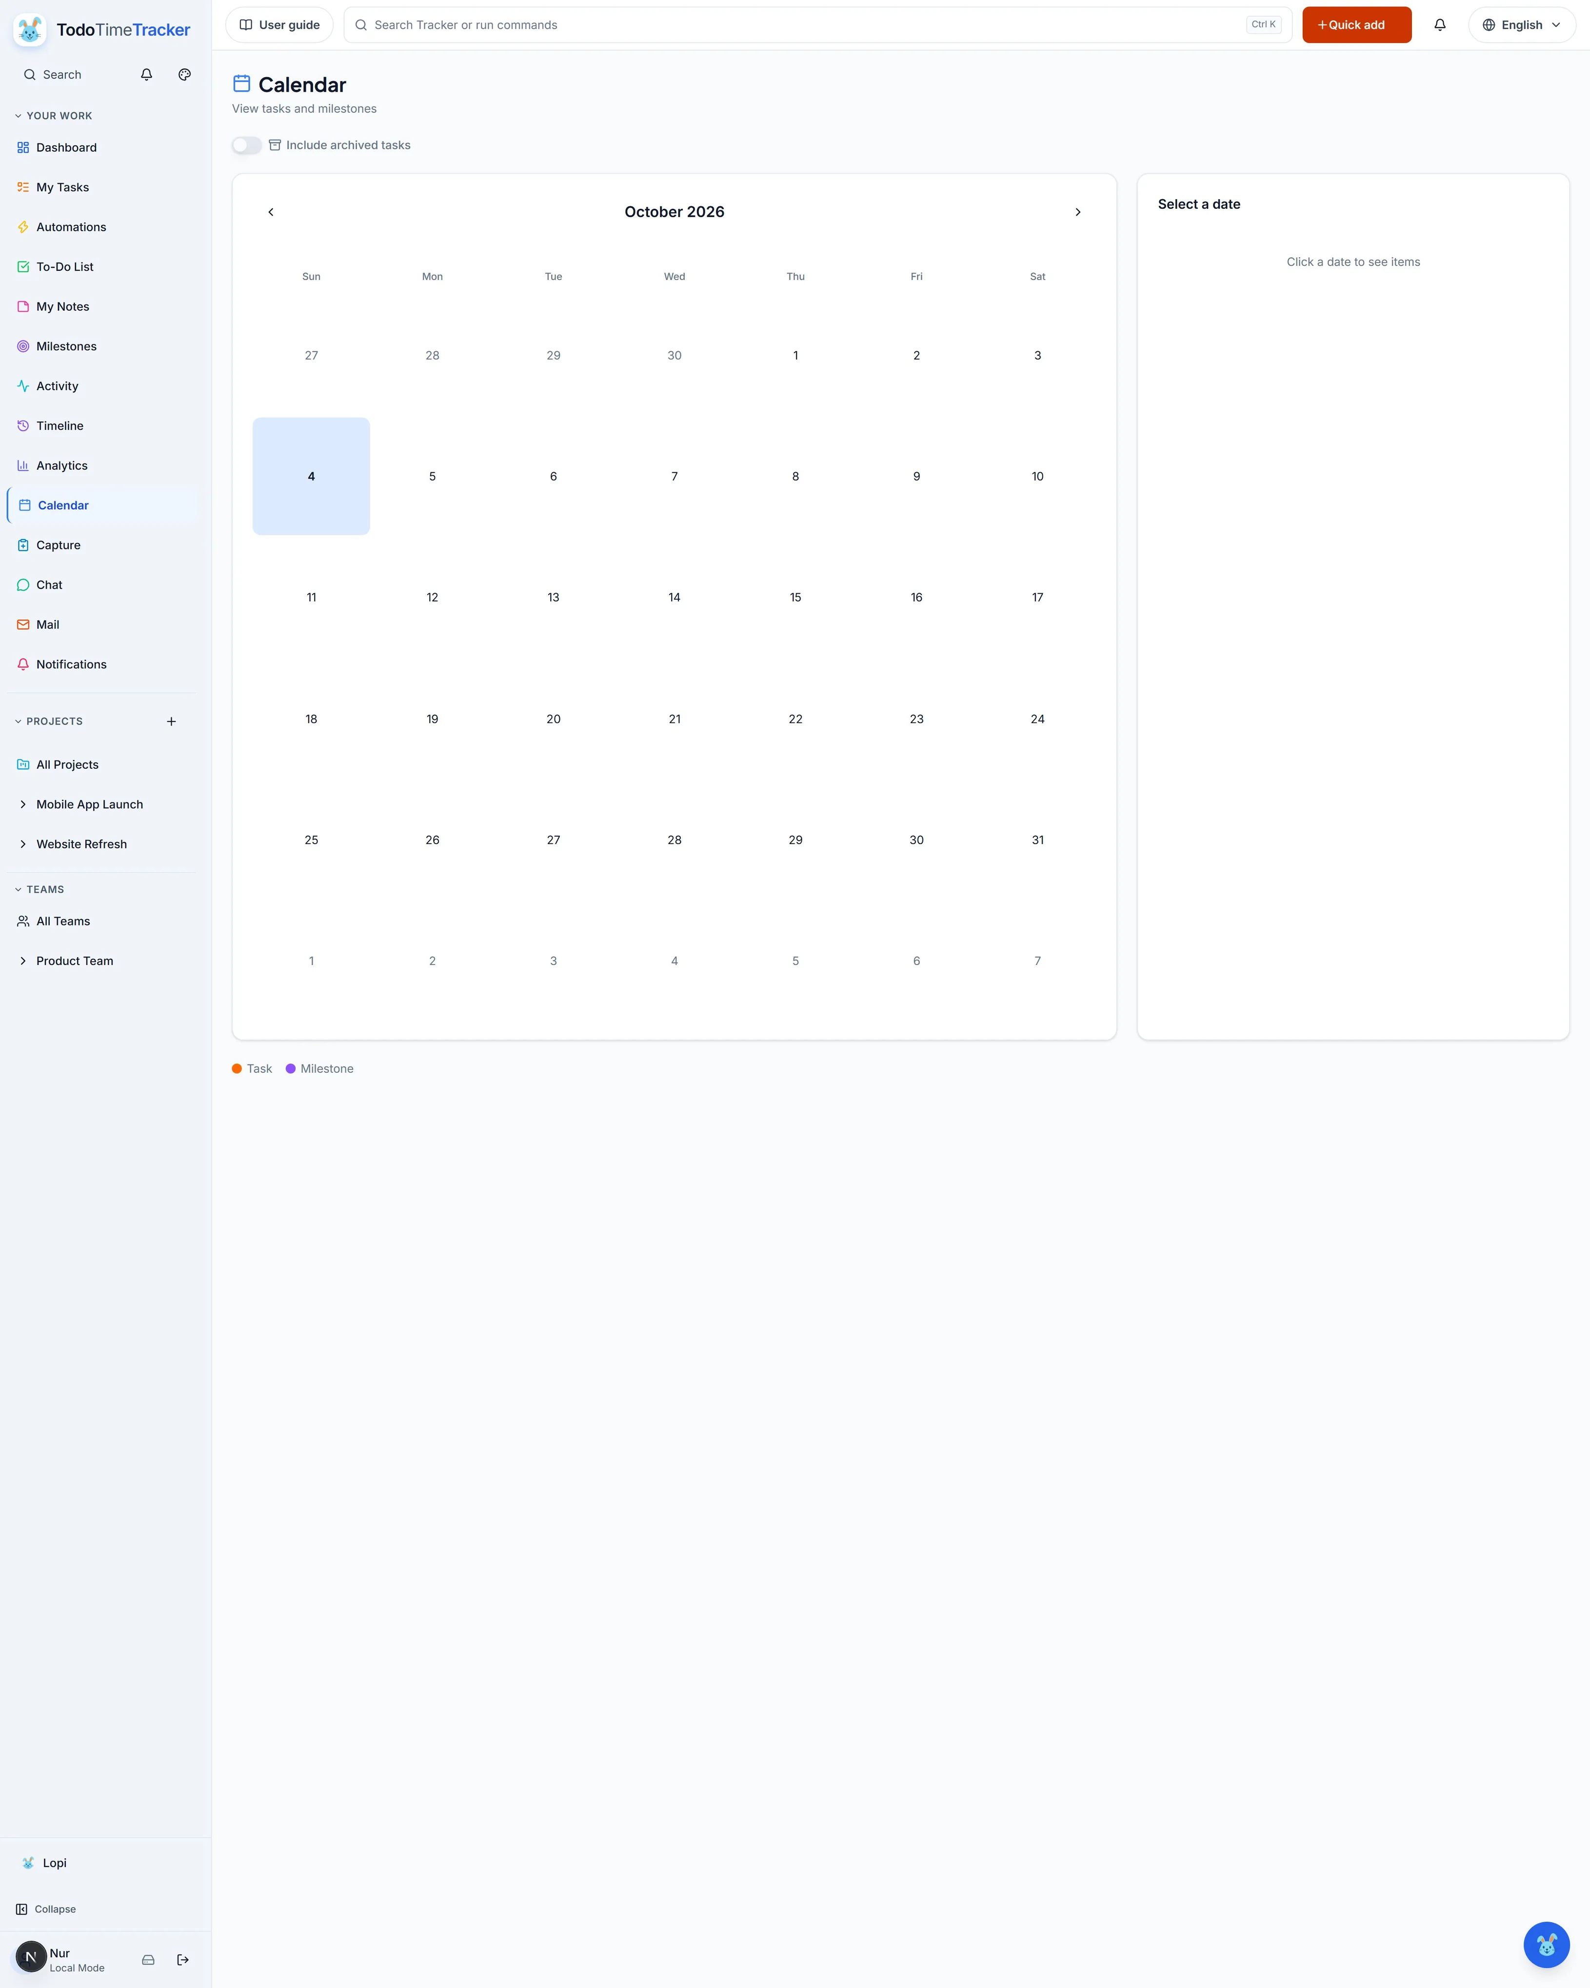Open All Teams link
Image resolution: width=1590 pixels, height=1988 pixels.
102,921
